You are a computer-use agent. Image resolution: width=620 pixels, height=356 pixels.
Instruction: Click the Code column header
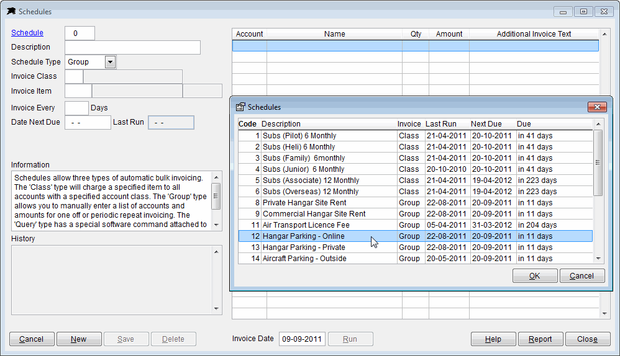pos(248,124)
